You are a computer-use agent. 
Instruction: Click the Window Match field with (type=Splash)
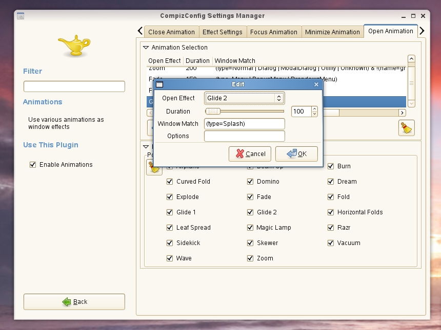[x=245, y=124]
